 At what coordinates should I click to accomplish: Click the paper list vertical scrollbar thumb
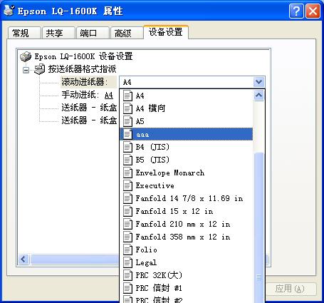tap(259, 227)
